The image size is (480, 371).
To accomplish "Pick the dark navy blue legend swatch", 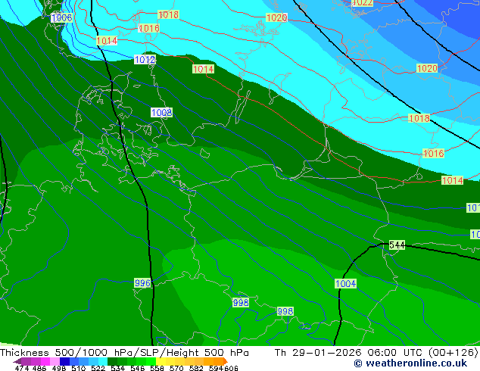I will (x=64, y=361).
